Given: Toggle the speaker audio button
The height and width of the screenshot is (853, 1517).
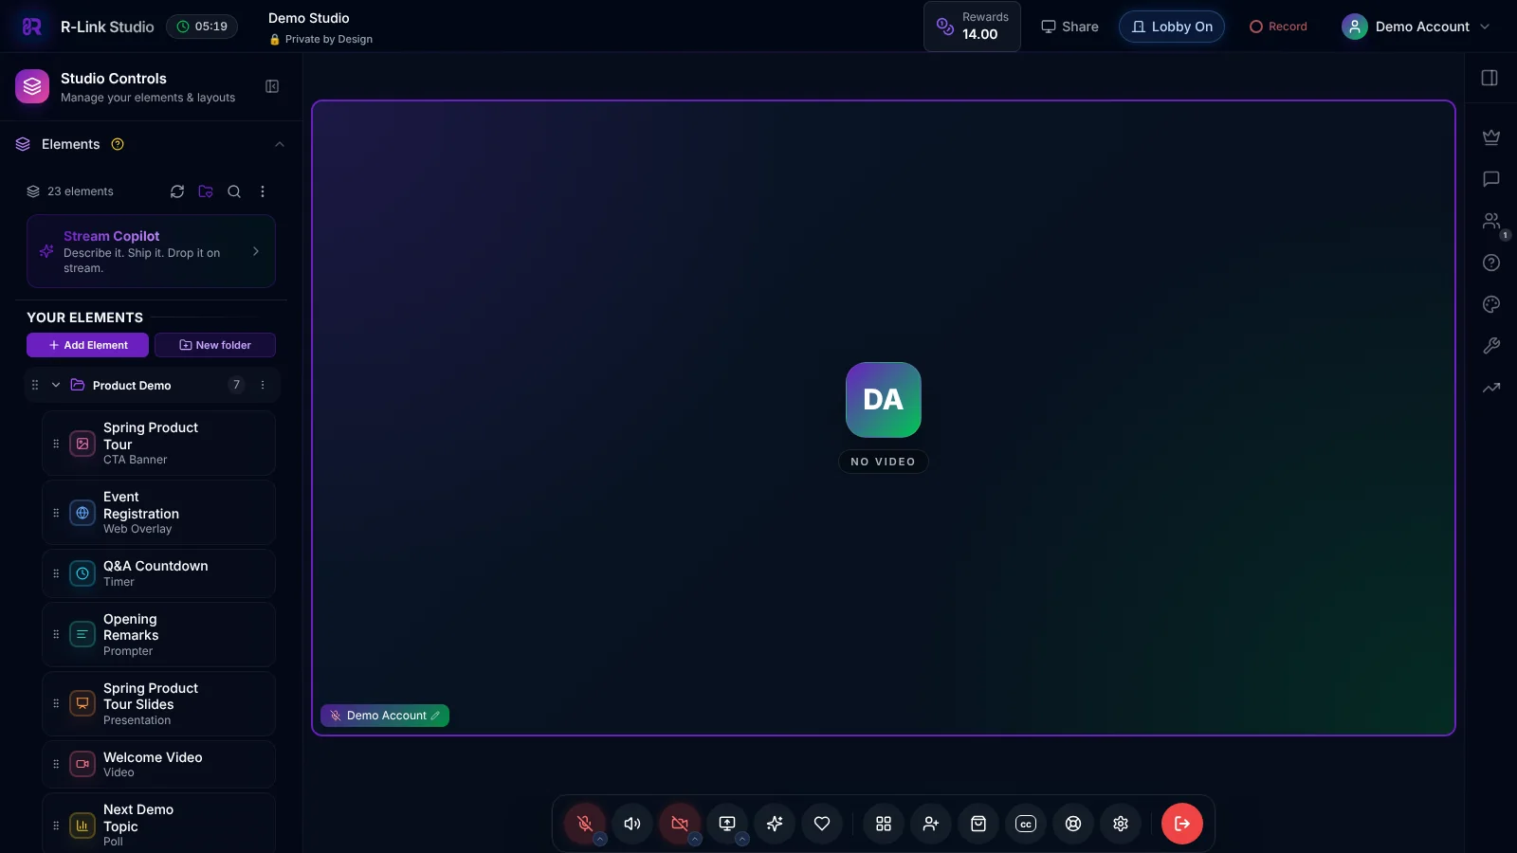Looking at the screenshot, I should (x=632, y=824).
